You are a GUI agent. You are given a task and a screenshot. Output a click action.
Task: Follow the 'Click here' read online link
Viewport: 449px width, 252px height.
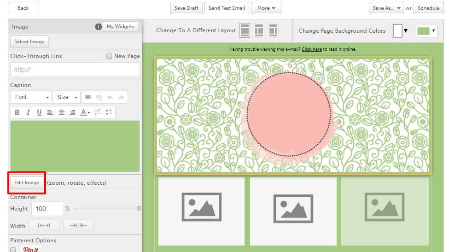pos(312,49)
